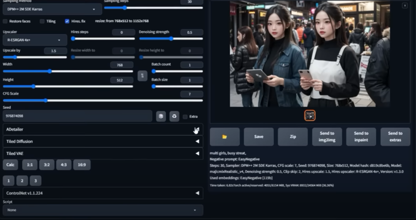Viewport: 416px width, 220px height.
Task: Close the image preview with the X
Action: pyautogui.click(x=405, y=5)
